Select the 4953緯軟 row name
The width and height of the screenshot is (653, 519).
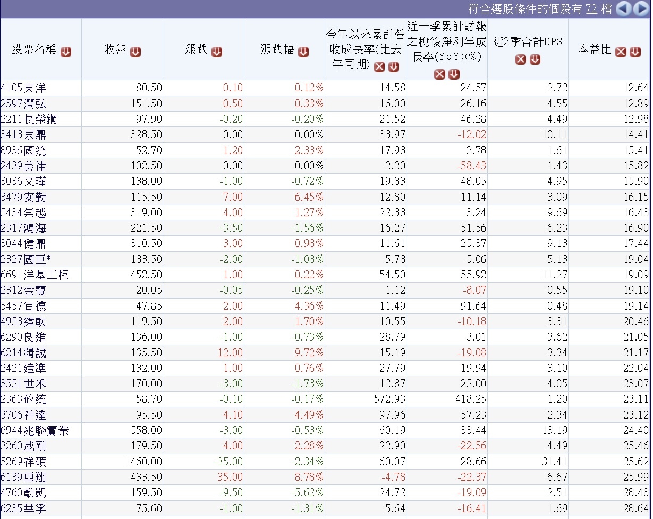click(x=23, y=321)
